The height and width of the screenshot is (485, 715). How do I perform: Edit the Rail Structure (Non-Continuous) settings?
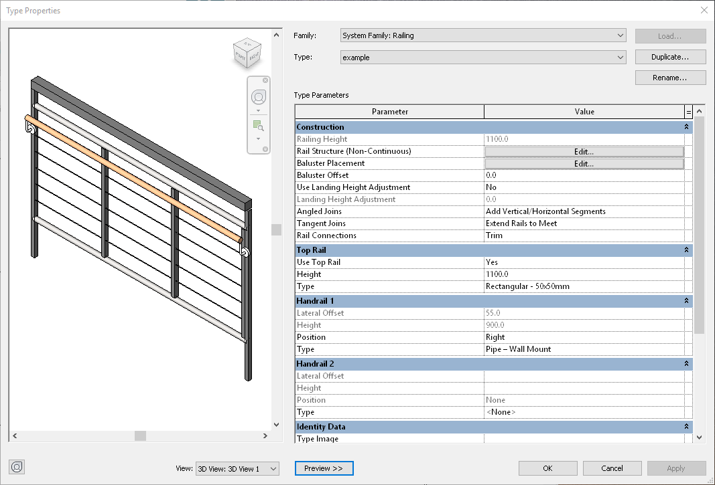click(x=583, y=151)
